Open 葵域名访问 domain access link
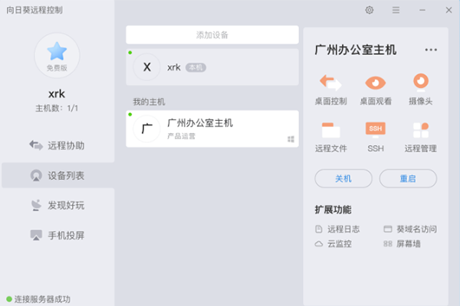This screenshot has height=306, width=460. pos(409,229)
